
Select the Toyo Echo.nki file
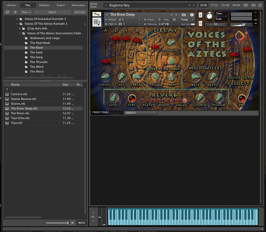coord(43,118)
